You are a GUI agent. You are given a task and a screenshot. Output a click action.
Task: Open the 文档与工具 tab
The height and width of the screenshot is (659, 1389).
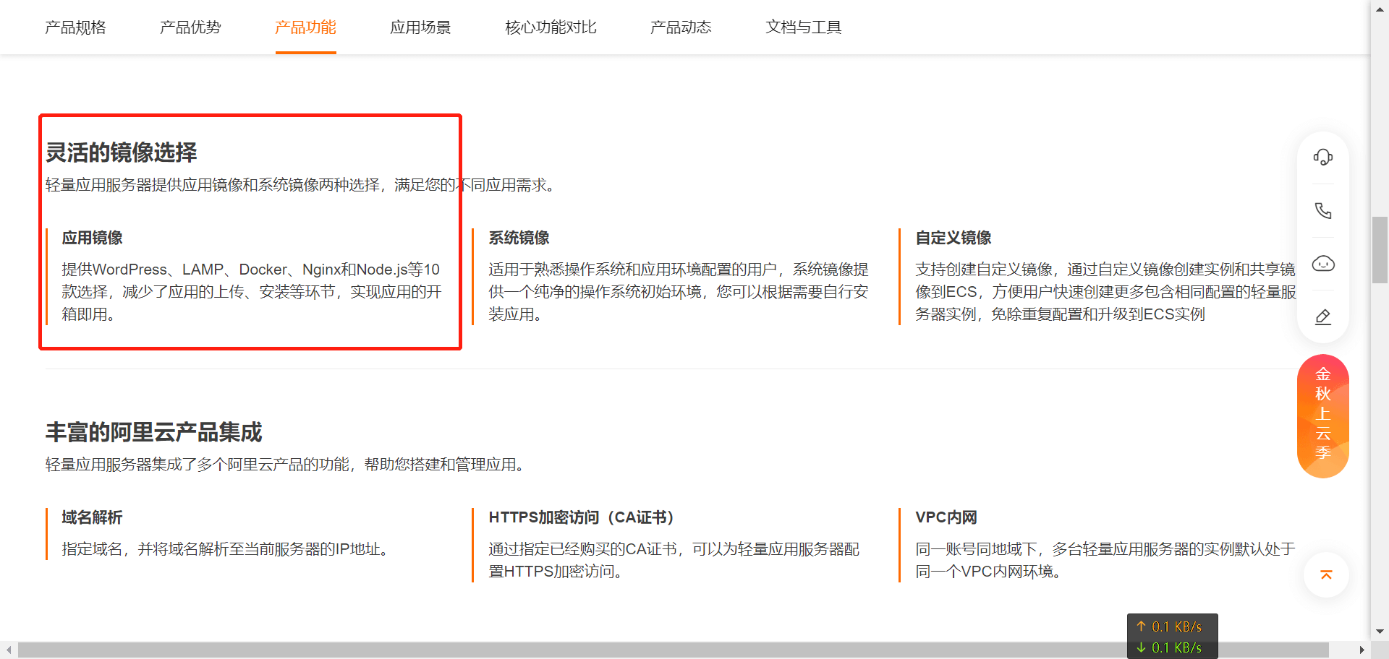803,27
